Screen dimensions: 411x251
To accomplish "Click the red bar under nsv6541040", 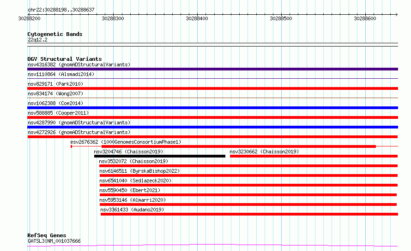I will tap(249, 185).
